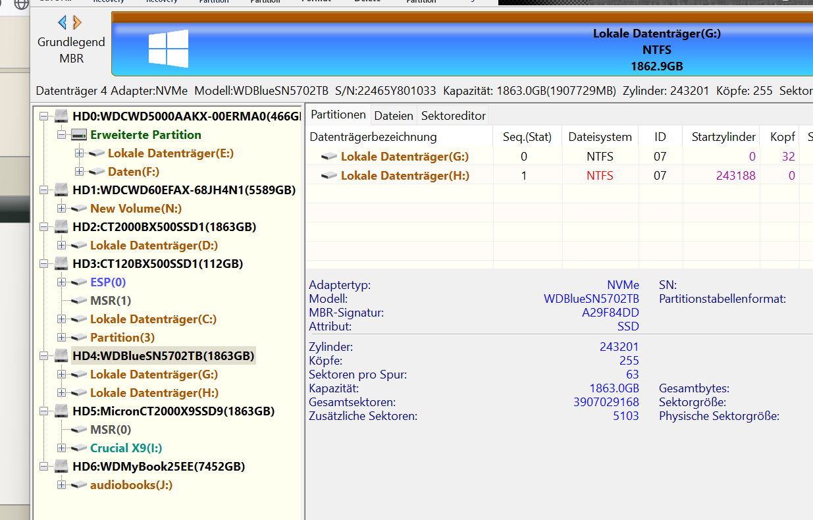Click the disk icon of HD4:WDBlueSN5702TB
813x520 pixels.
point(61,356)
